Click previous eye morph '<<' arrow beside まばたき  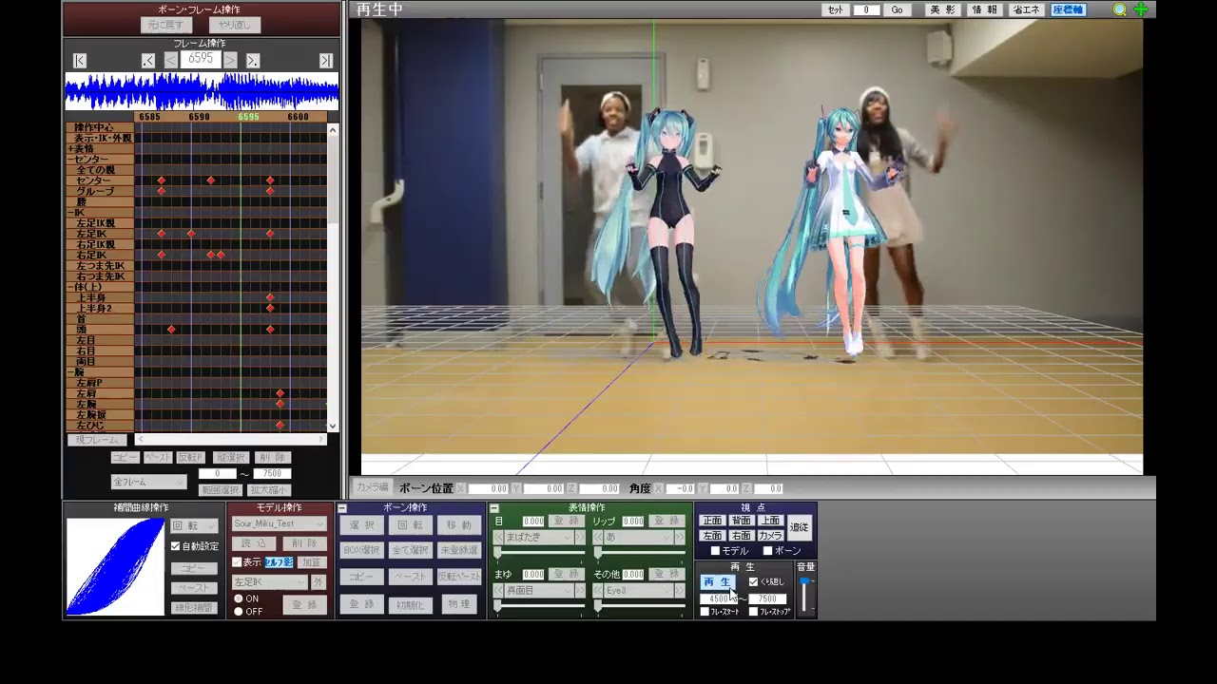(x=498, y=538)
